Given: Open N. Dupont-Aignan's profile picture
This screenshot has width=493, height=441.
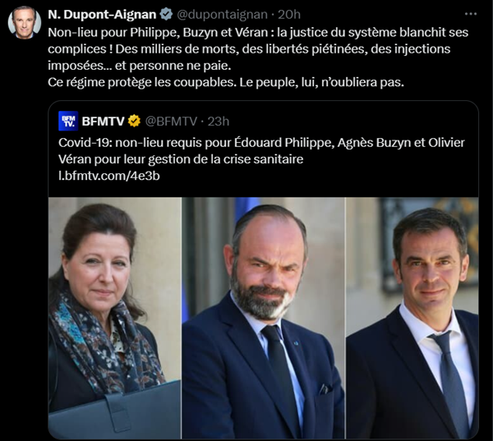Looking at the screenshot, I should tap(24, 23).
